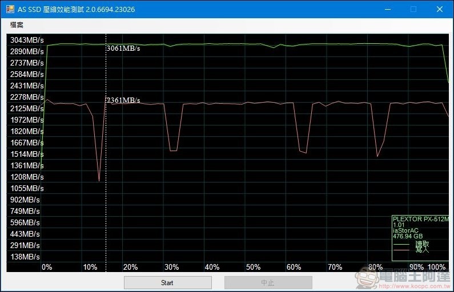454x292 pixels.
Task: Click the 中止 abort button
Action: click(x=268, y=282)
